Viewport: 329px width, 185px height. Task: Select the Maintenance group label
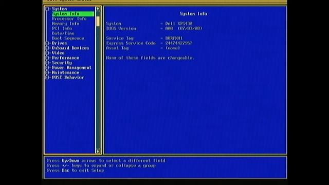pyautogui.click(x=65, y=72)
